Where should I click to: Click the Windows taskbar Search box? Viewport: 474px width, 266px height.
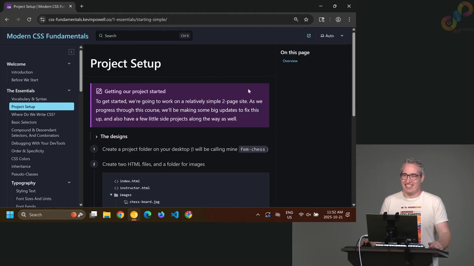click(51, 215)
